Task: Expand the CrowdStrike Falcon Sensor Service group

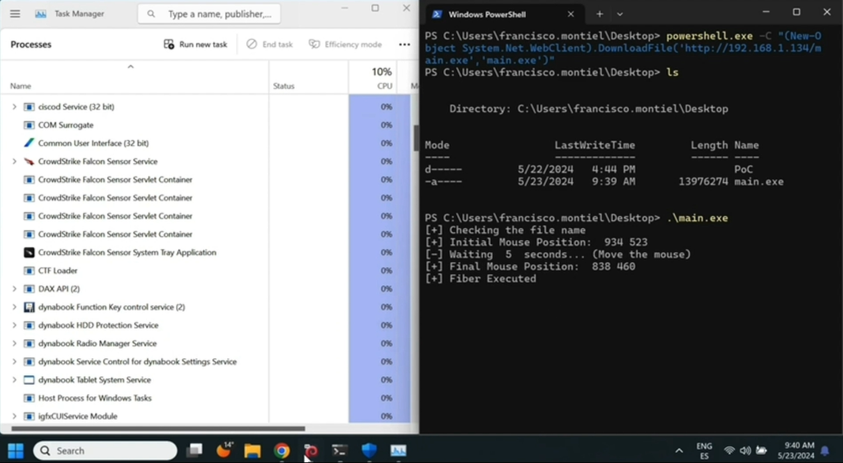Action: tap(14, 161)
